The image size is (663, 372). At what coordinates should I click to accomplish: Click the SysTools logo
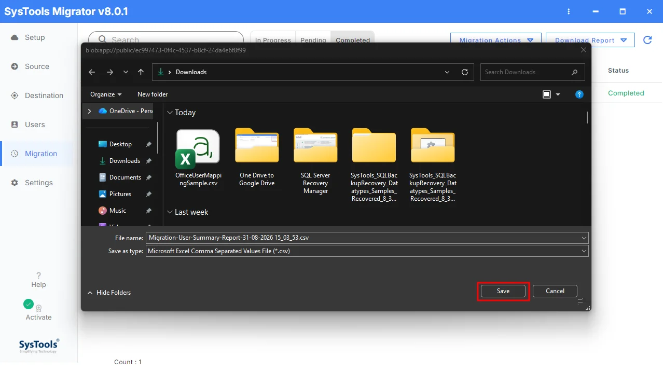pos(39,346)
